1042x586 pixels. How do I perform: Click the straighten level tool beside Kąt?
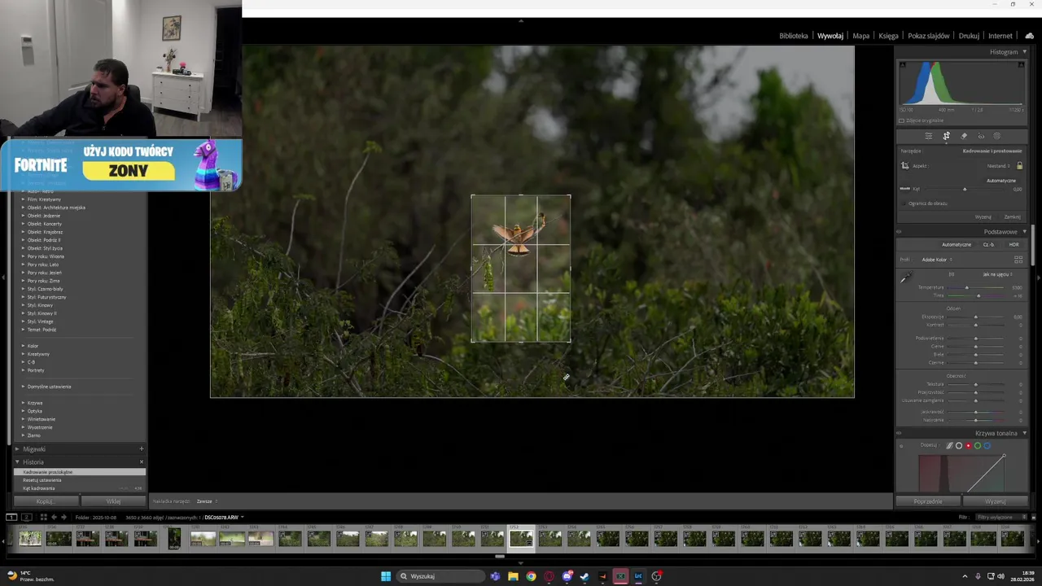tap(904, 189)
